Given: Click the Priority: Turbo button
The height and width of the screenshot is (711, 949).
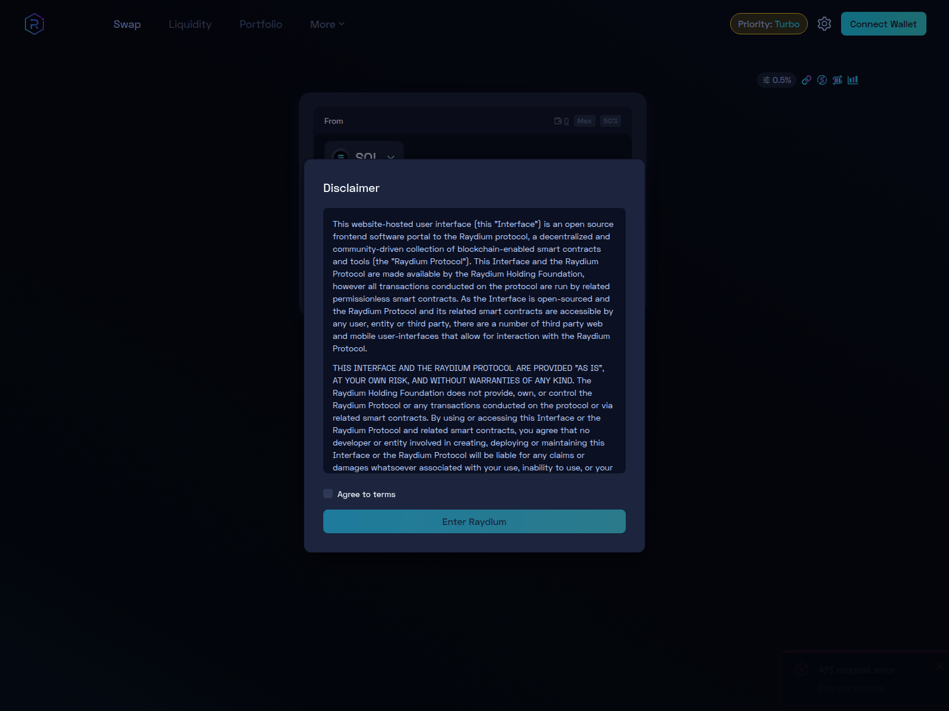Looking at the screenshot, I should point(769,24).
